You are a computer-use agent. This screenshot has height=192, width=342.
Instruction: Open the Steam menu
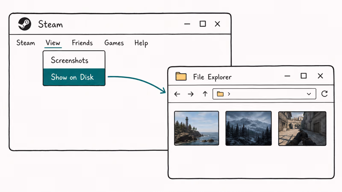26,43
